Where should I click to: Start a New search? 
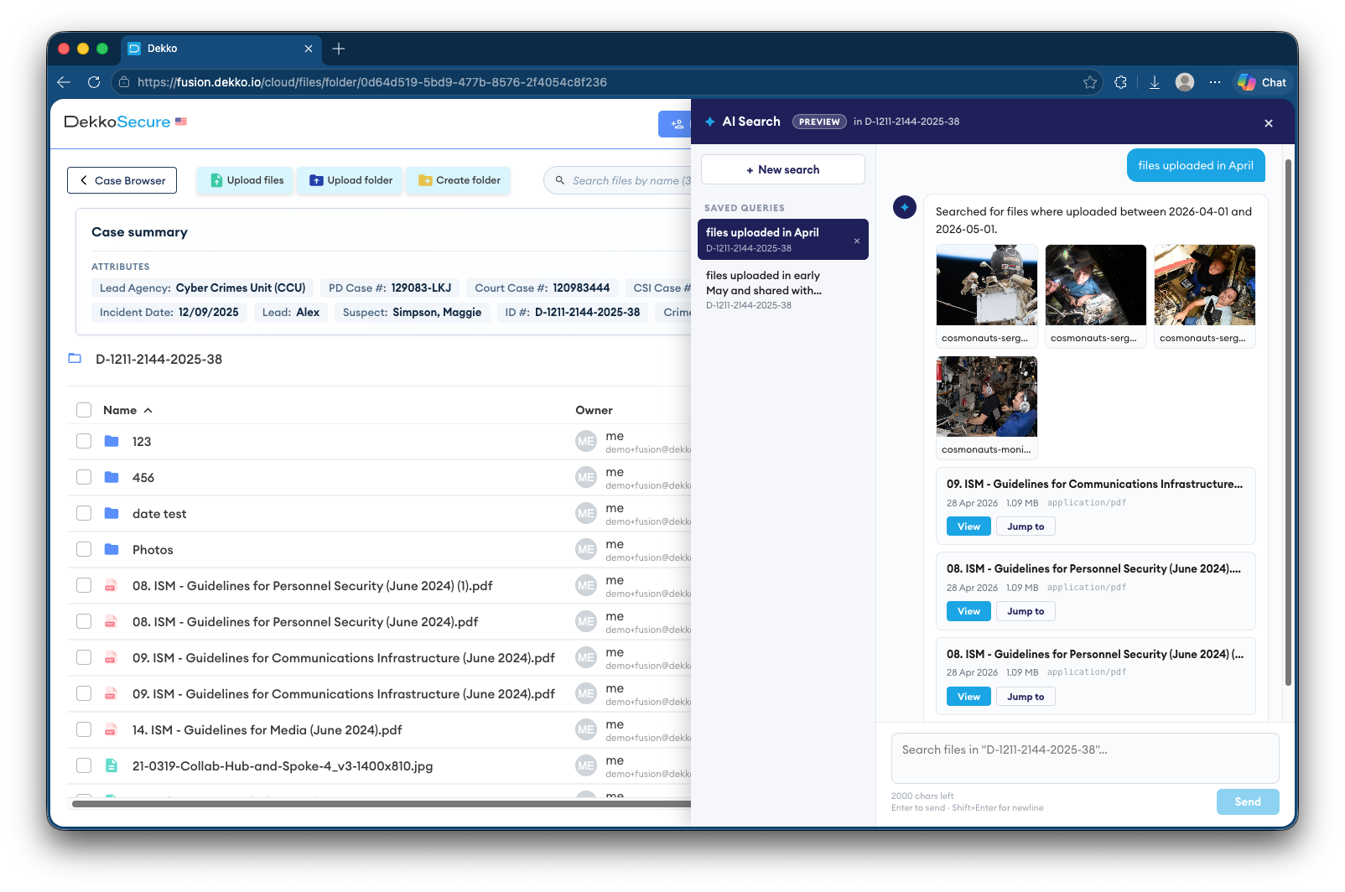(782, 169)
